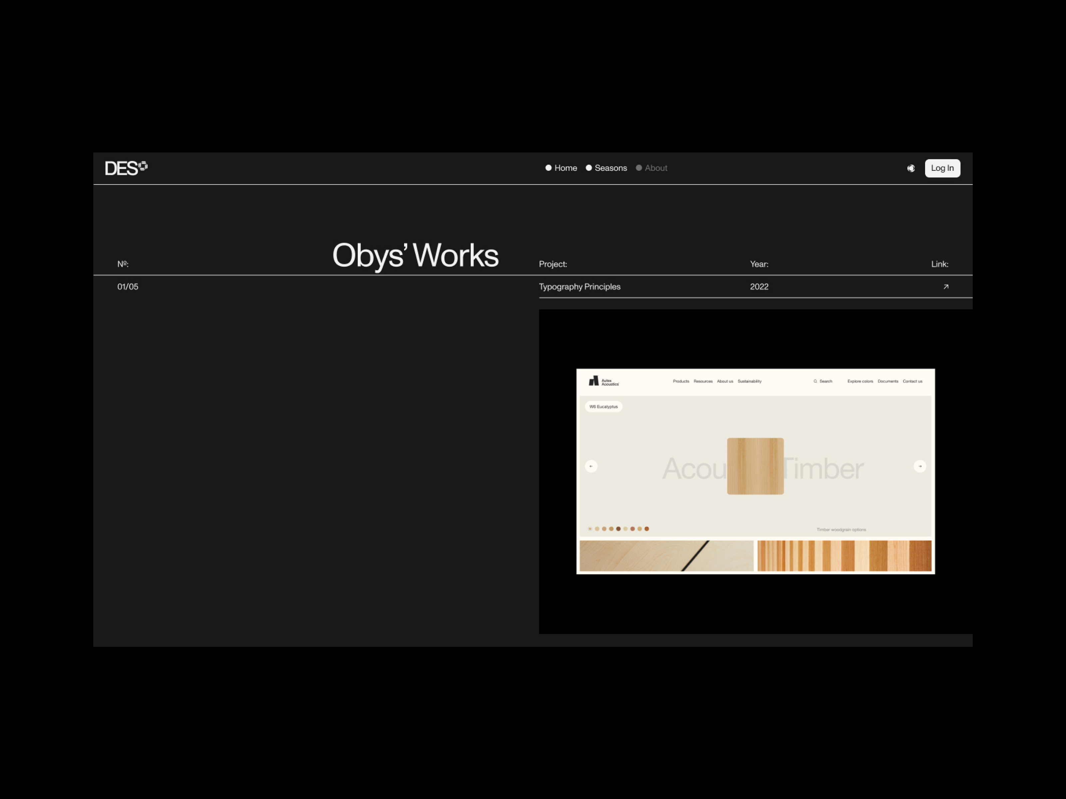Pick the last orange-brown timber color dot
The image size is (1066, 799).
(x=647, y=529)
